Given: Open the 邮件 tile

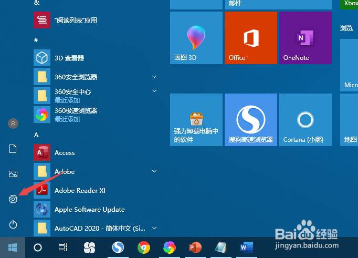Looking at the screenshot, I should click(x=278, y=5).
